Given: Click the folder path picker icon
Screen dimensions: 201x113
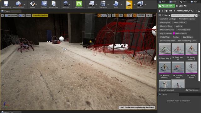Looking at the screenshot, I should click(x=167, y=11).
